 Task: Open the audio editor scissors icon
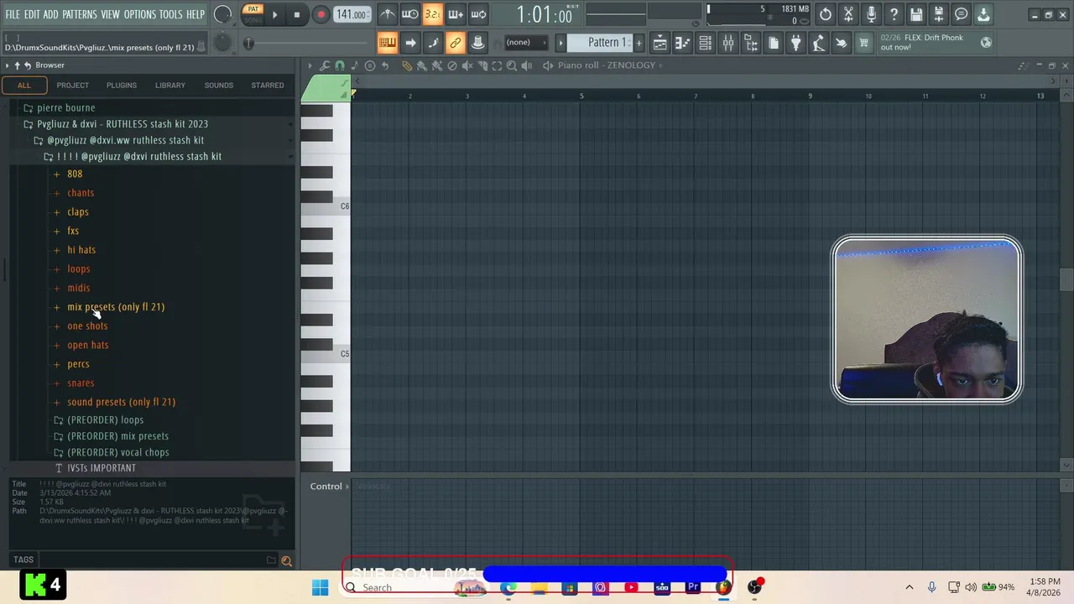pos(848,14)
